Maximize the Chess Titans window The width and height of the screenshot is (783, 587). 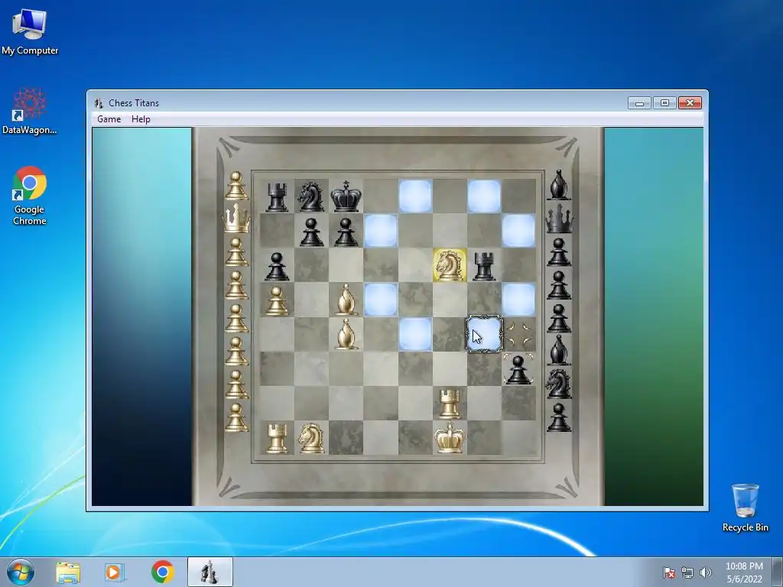[x=664, y=103]
